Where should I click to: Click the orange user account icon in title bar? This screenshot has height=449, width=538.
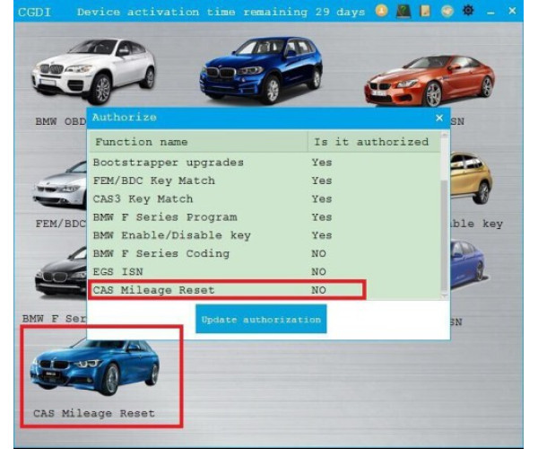point(382,11)
